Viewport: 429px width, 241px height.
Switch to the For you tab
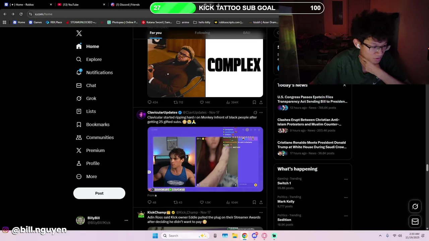click(x=156, y=33)
